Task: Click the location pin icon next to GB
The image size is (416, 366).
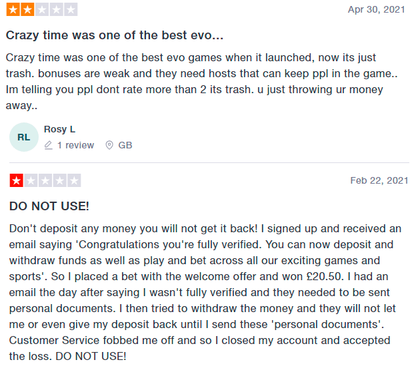Action: tap(109, 145)
